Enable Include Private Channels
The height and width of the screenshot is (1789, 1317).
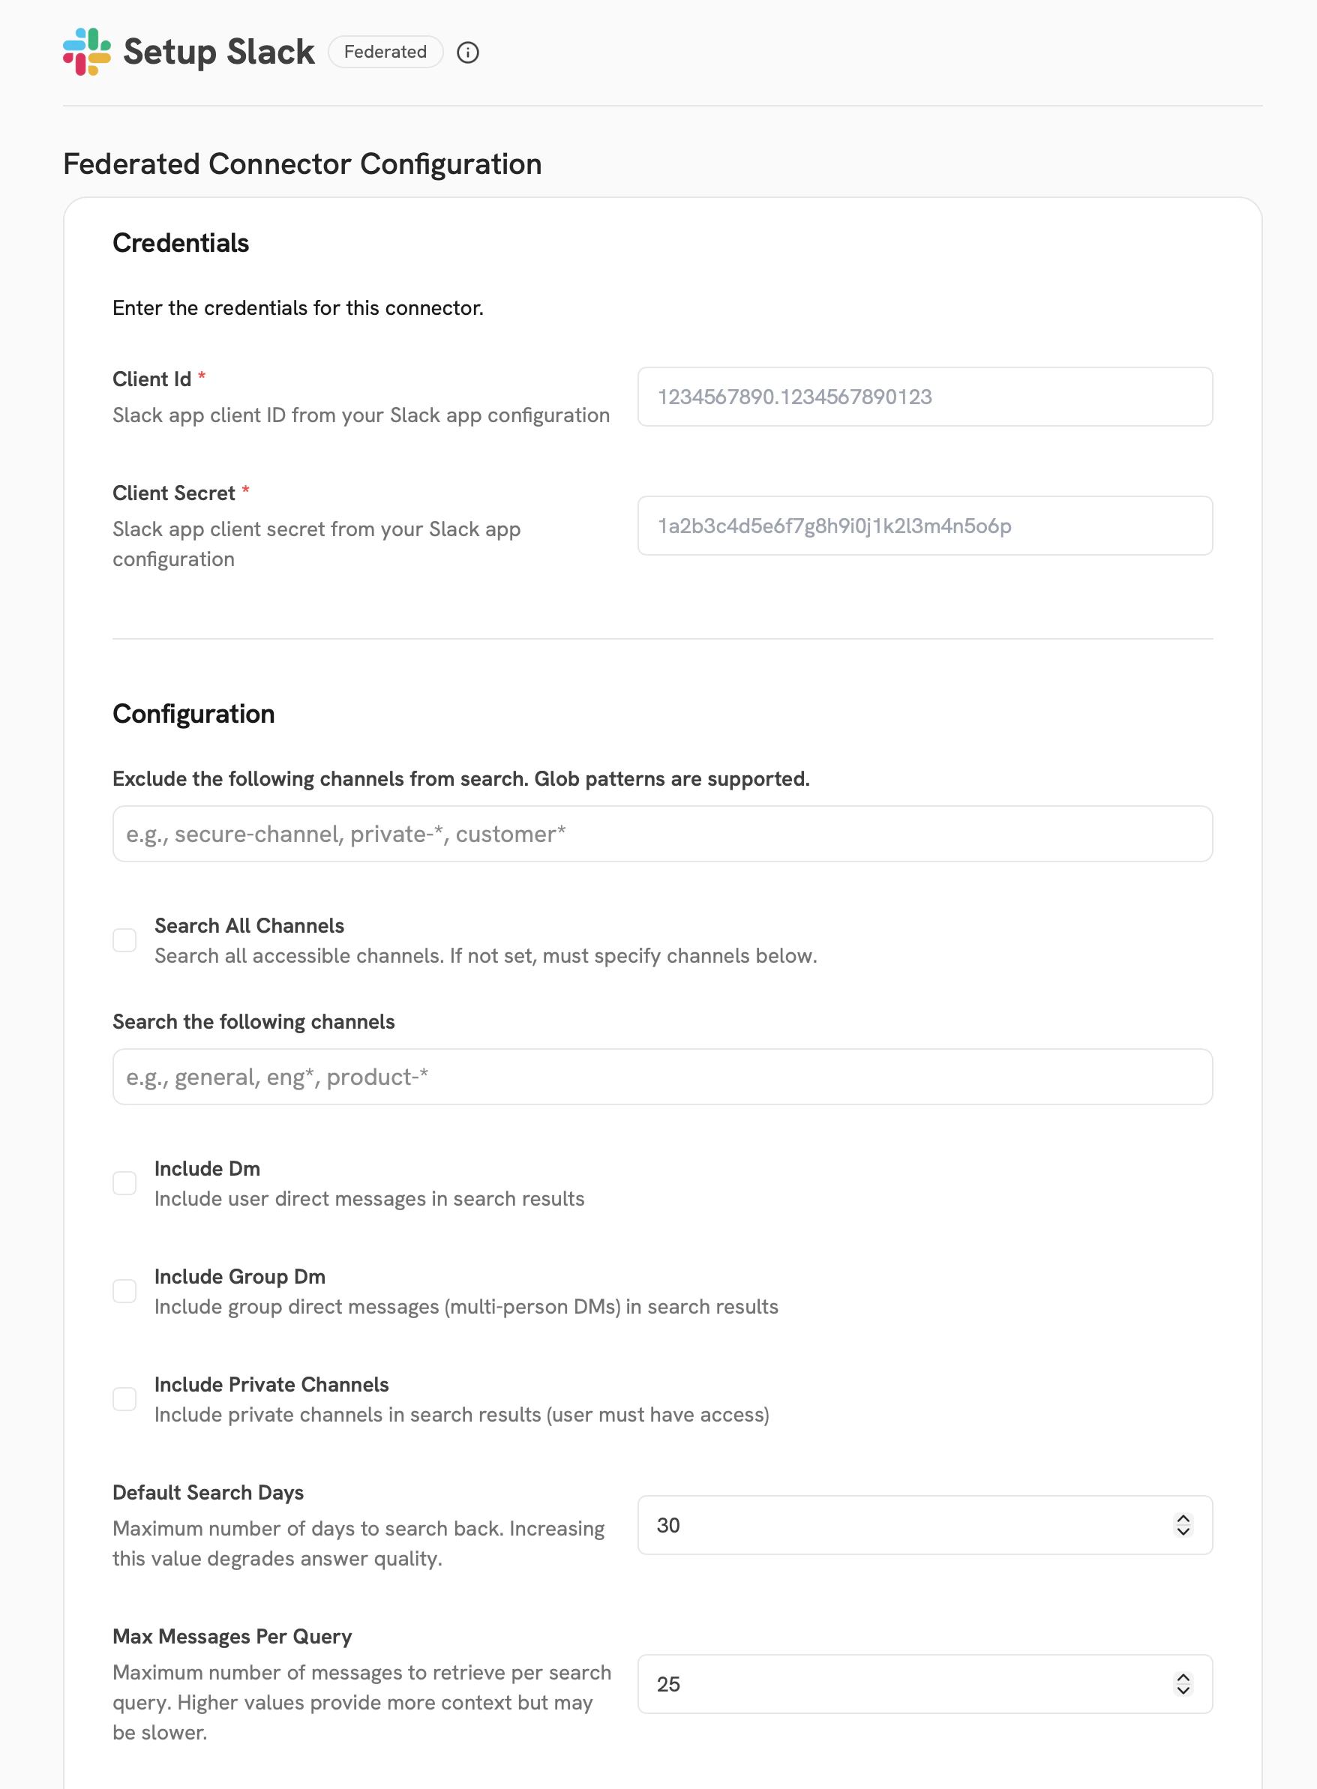pos(124,1399)
